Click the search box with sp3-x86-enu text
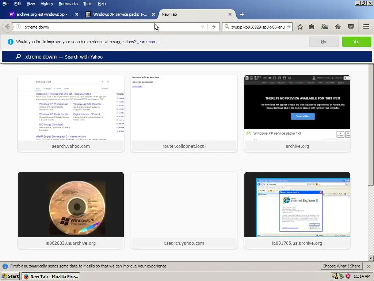 coord(258,27)
